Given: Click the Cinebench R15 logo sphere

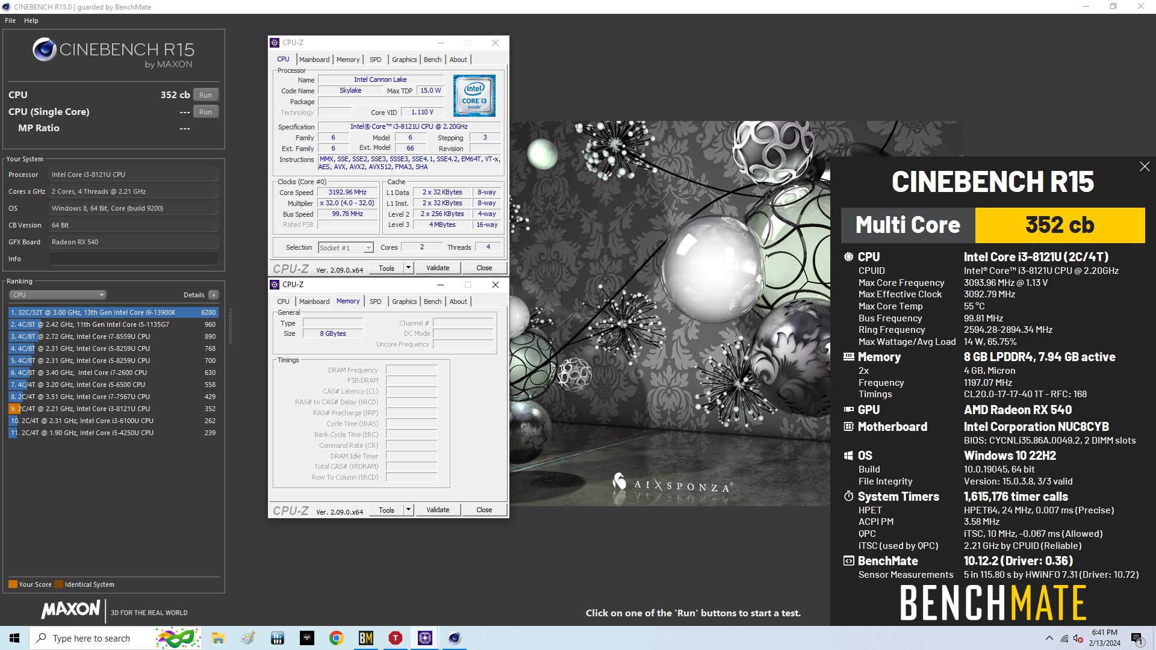Looking at the screenshot, I should point(45,50).
